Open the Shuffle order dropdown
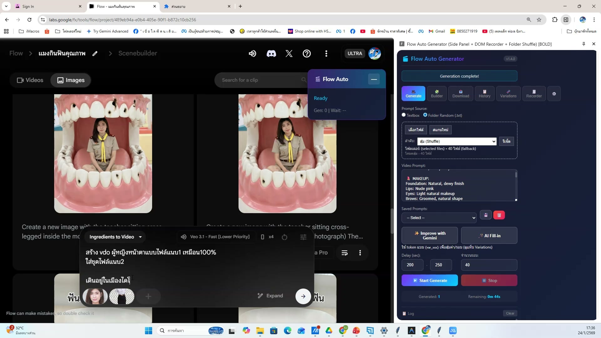The height and width of the screenshot is (338, 601). [457, 141]
